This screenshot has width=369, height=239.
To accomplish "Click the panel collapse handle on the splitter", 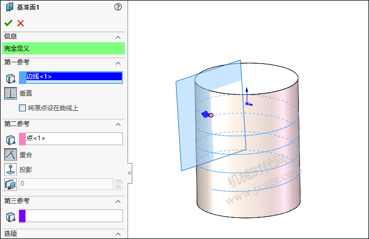I will (x=130, y=173).
